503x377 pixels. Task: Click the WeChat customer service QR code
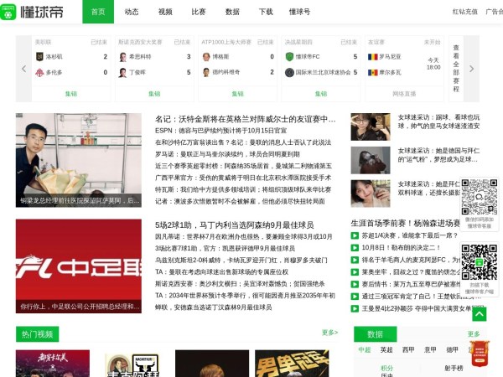480,197
